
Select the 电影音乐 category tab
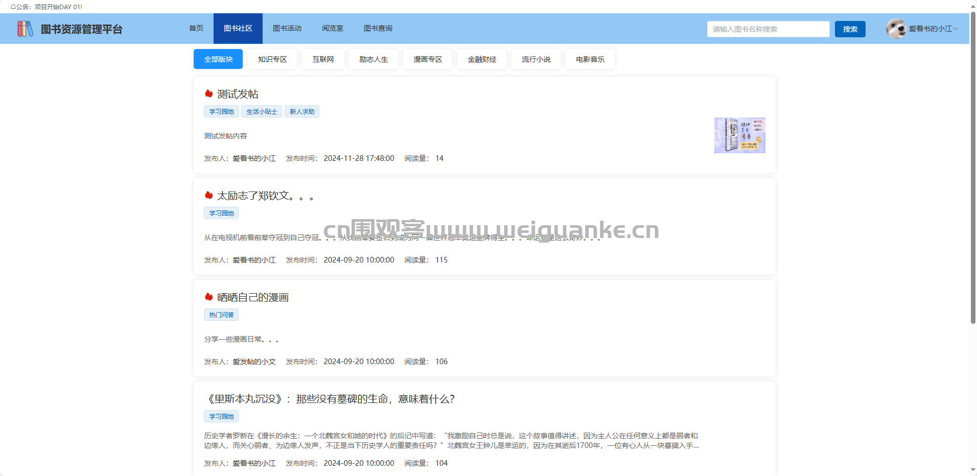coord(590,59)
